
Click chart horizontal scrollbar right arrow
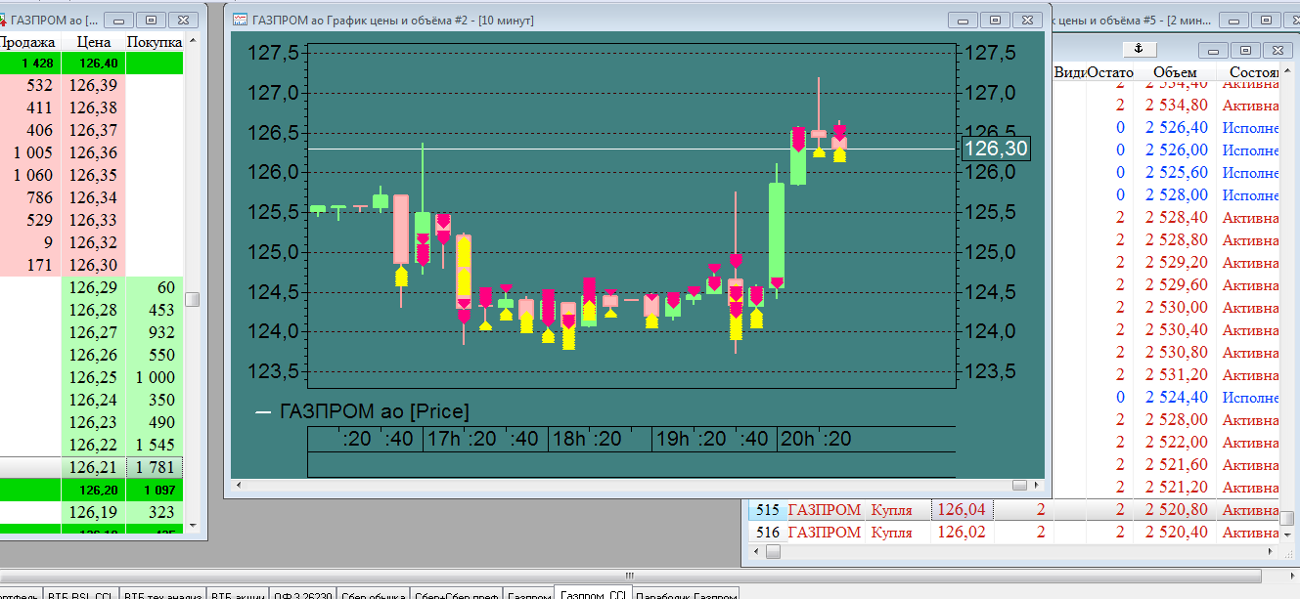pos(1037,485)
